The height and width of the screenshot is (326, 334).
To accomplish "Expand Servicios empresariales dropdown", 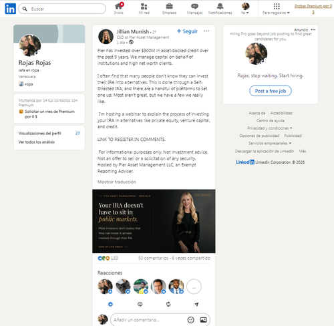I will pos(270,143).
